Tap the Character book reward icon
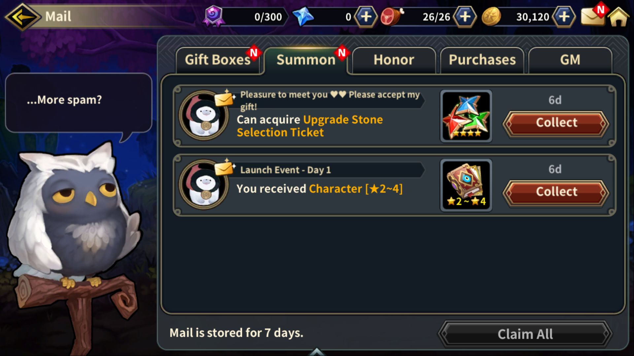 click(x=466, y=185)
